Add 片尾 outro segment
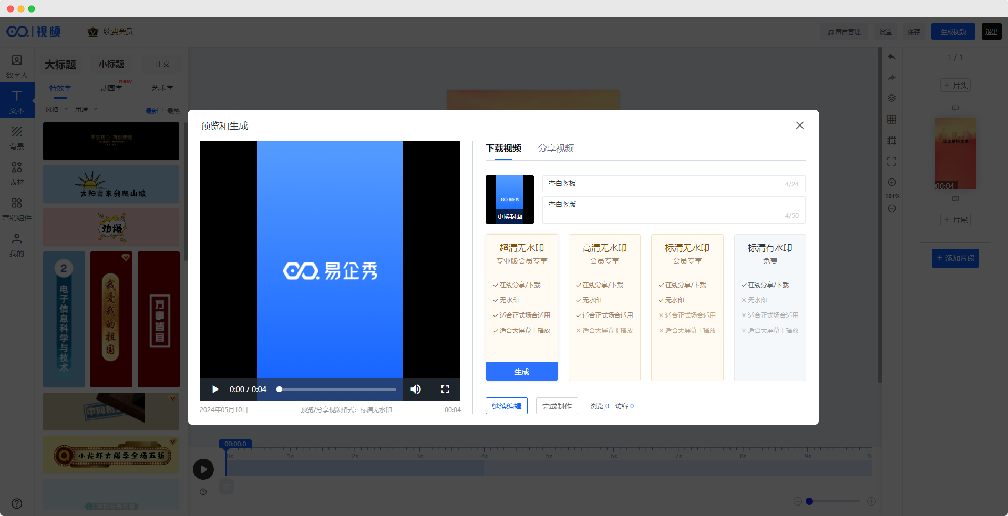The image size is (1008, 516). pyautogui.click(x=955, y=220)
